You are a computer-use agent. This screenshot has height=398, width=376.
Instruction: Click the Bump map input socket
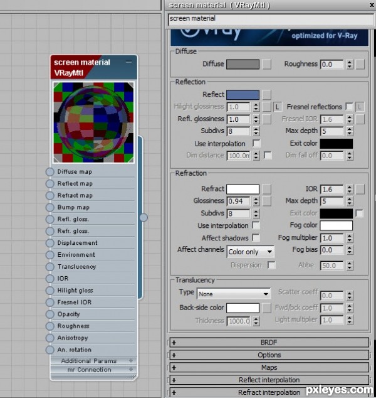[50, 207]
